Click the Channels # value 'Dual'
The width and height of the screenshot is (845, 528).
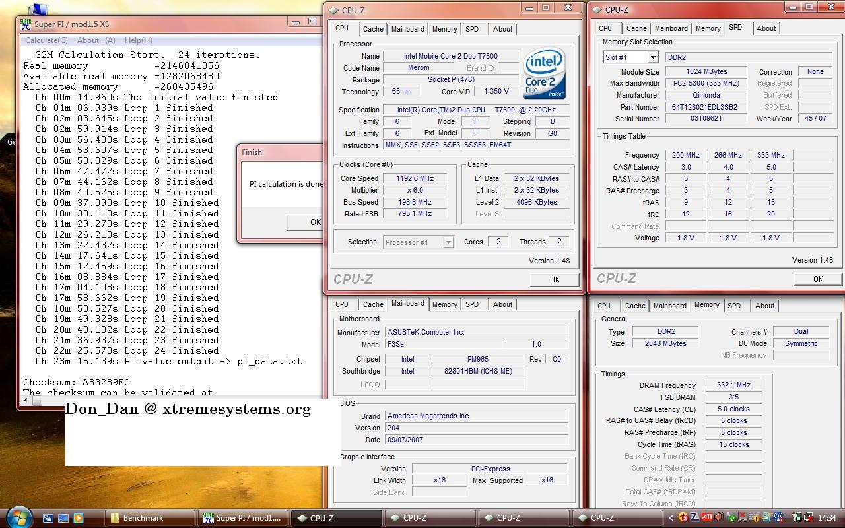(801, 331)
